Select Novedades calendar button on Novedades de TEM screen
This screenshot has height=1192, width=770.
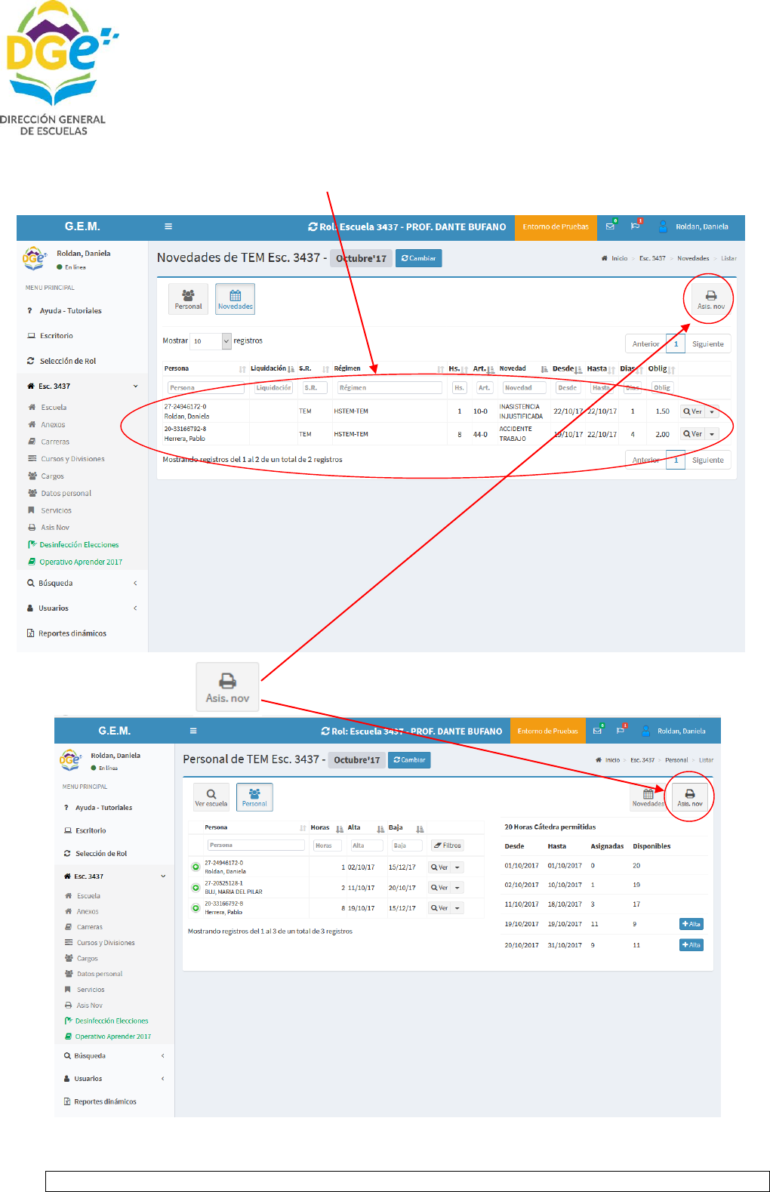[235, 299]
